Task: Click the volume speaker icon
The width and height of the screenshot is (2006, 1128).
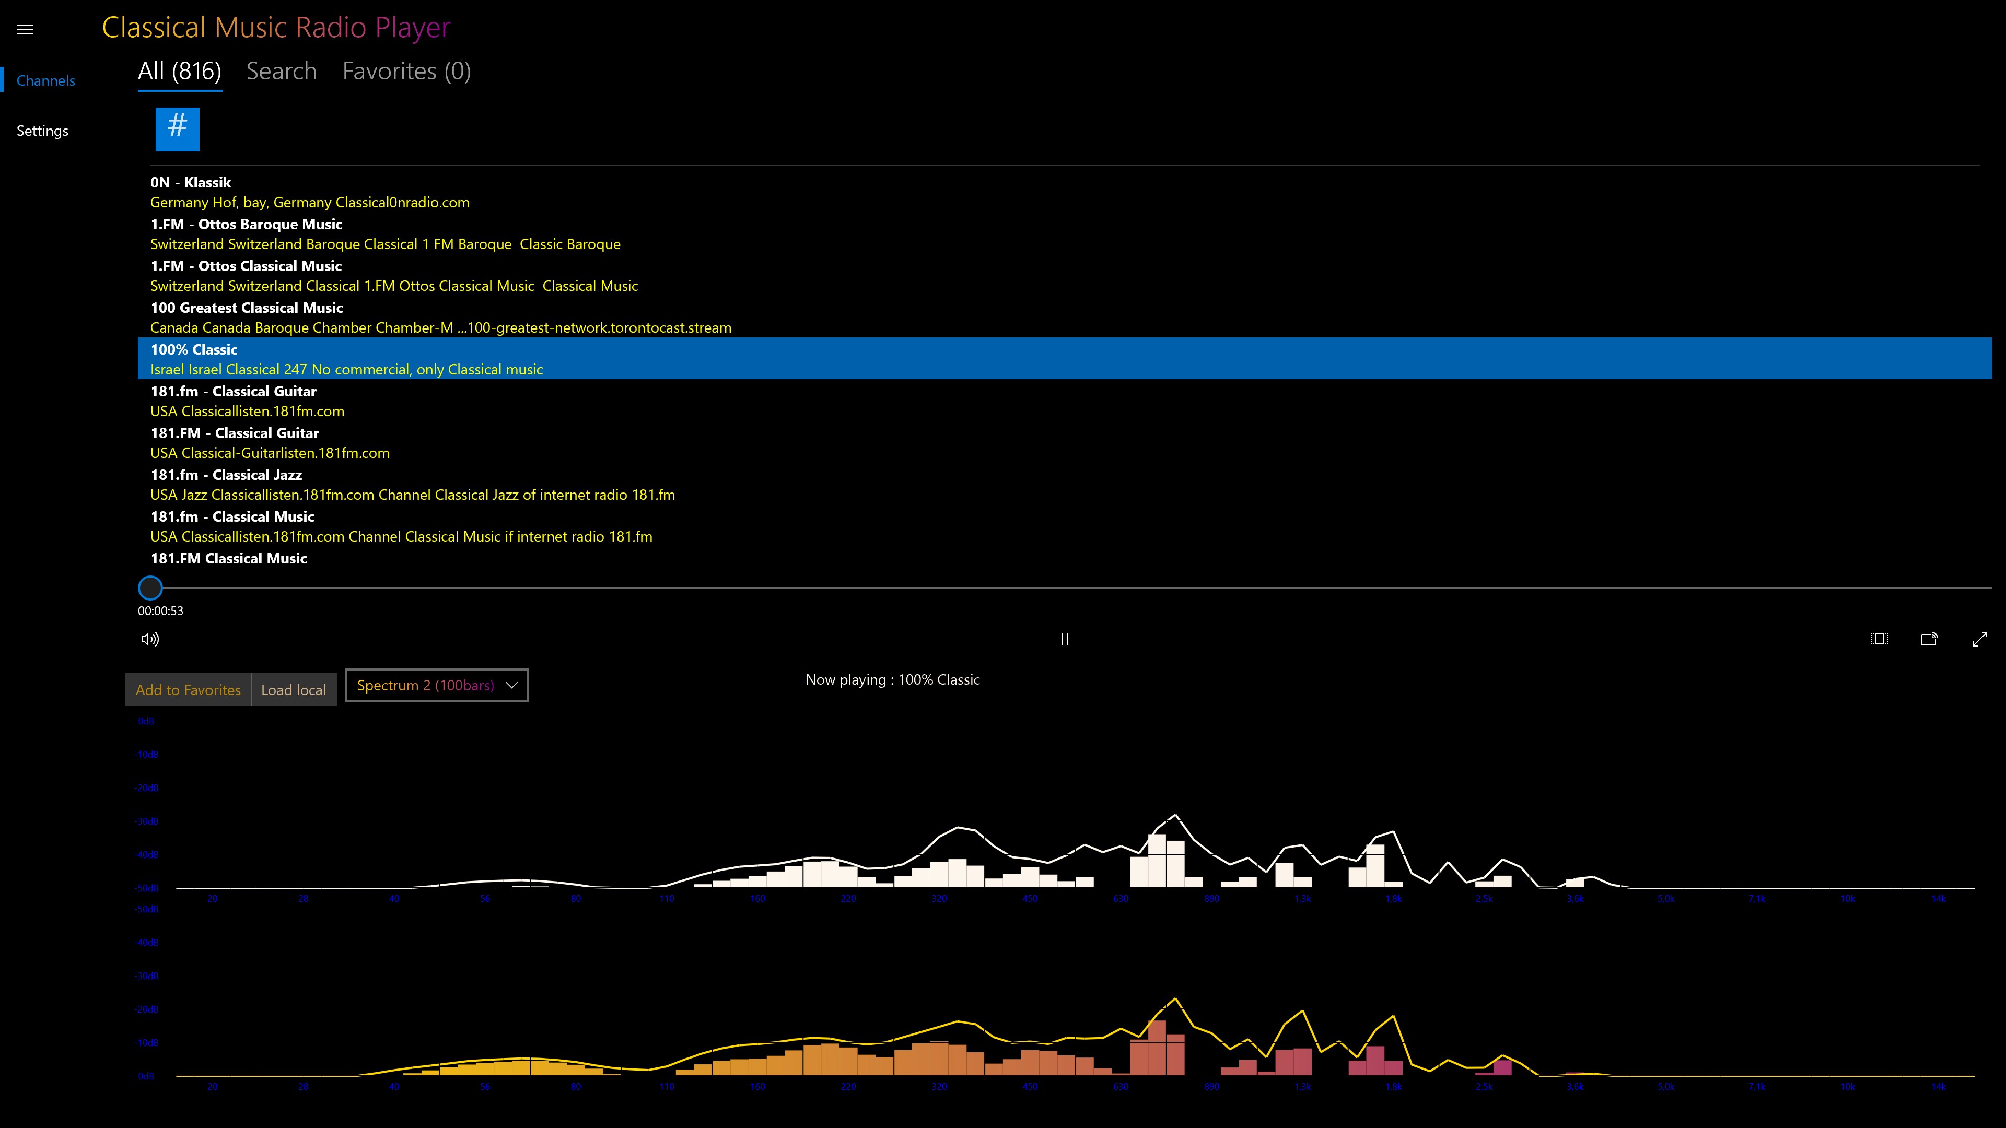Action: click(150, 639)
